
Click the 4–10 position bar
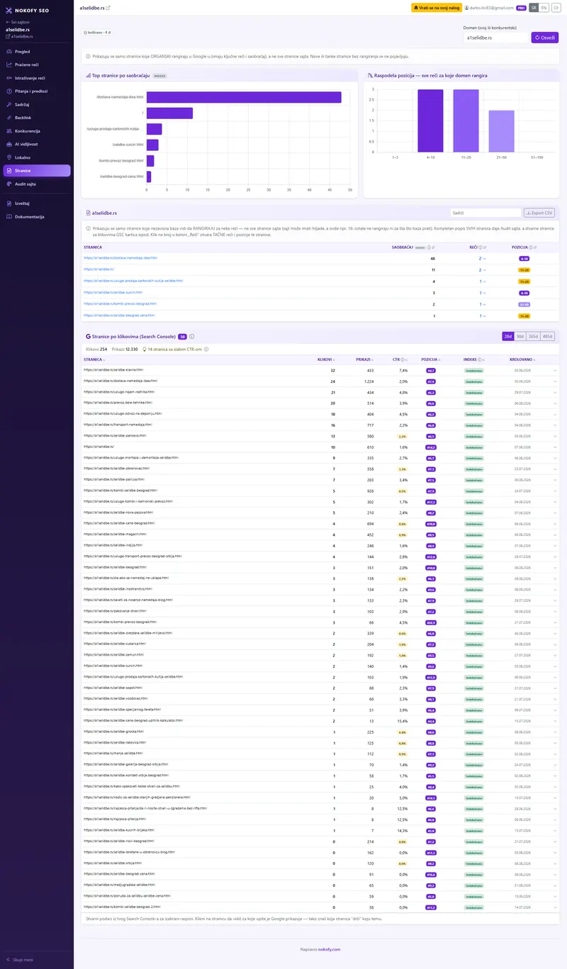click(430, 121)
